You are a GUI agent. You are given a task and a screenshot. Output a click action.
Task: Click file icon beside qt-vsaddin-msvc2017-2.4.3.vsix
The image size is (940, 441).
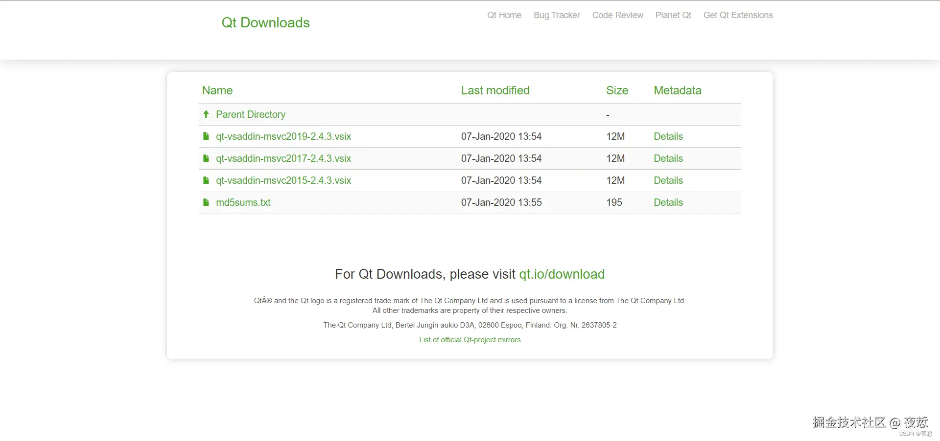206,158
